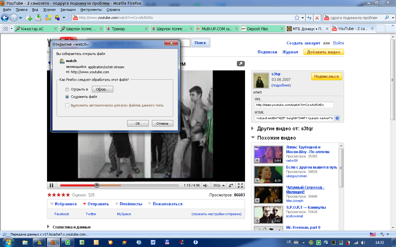The height and width of the screenshot is (247, 396).
Task: Click the magnifier icon in search box
Action: (387, 18)
